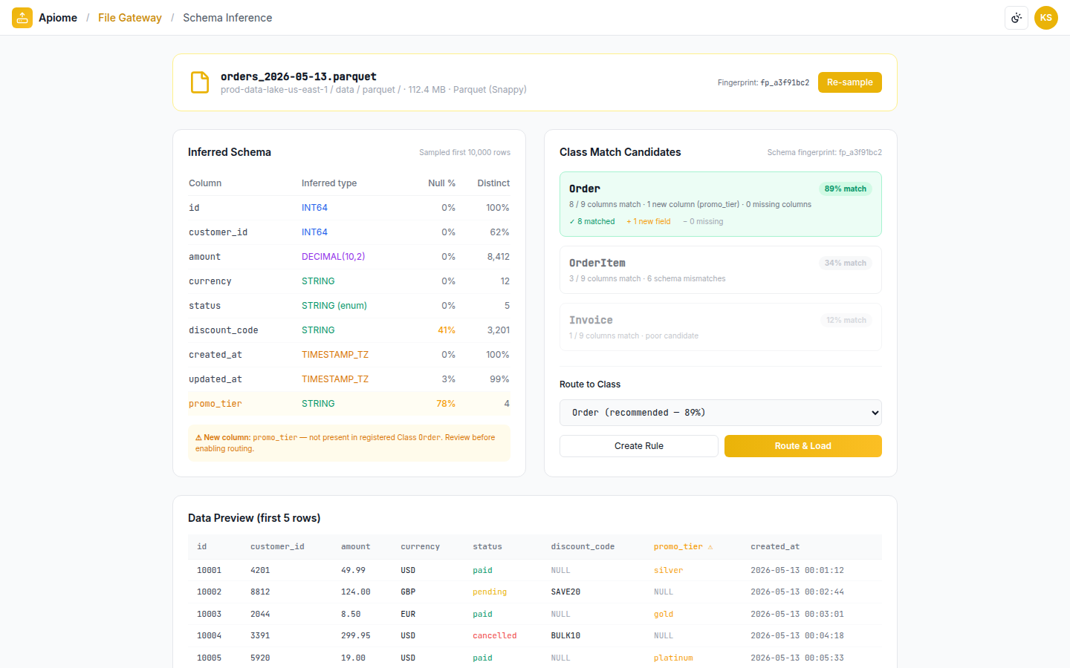Click the Re-sample button
Image resolution: width=1070 pixels, height=668 pixels.
click(850, 82)
